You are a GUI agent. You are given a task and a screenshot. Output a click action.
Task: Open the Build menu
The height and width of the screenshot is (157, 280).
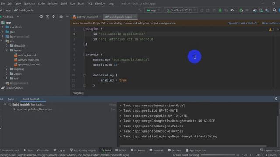tap(64, 3)
